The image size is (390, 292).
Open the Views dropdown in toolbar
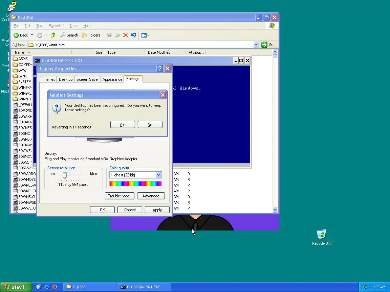click(x=145, y=35)
